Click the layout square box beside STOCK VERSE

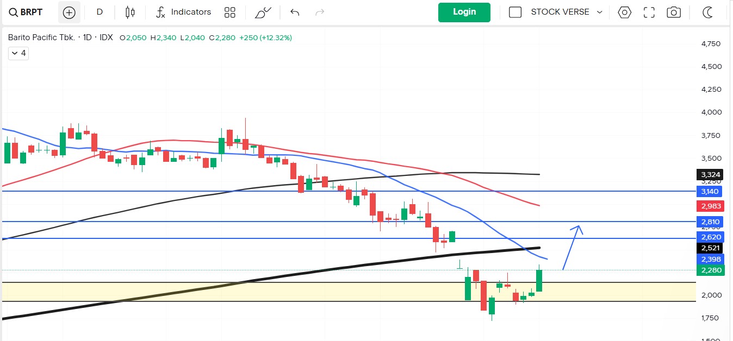[x=515, y=12]
